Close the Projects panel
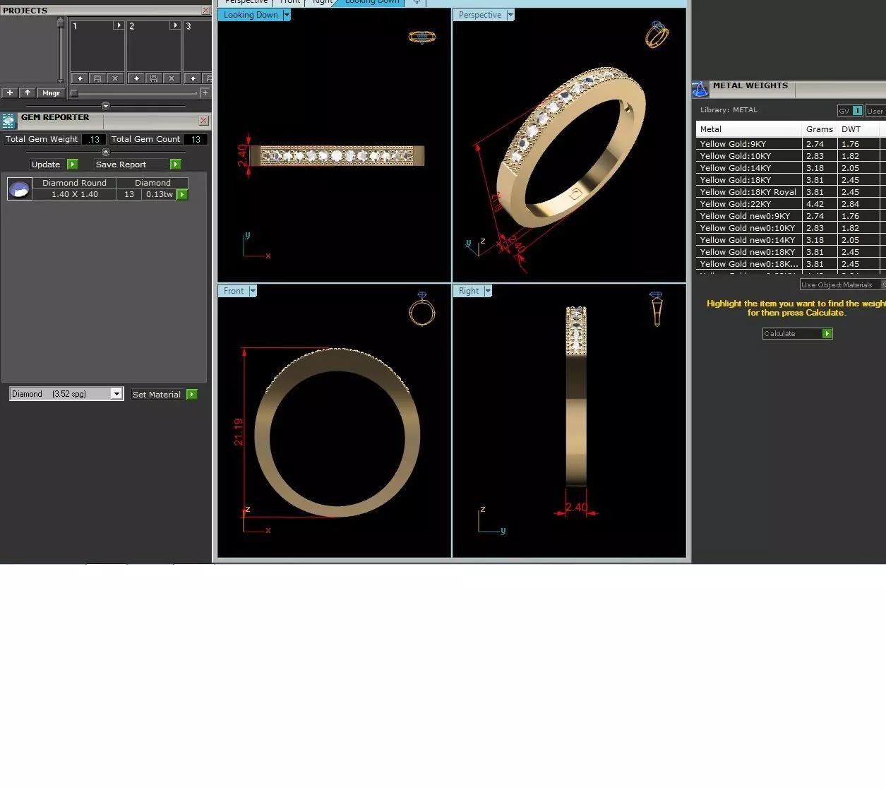The width and height of the screenshot is (886, 790). (x=205, y=11)
